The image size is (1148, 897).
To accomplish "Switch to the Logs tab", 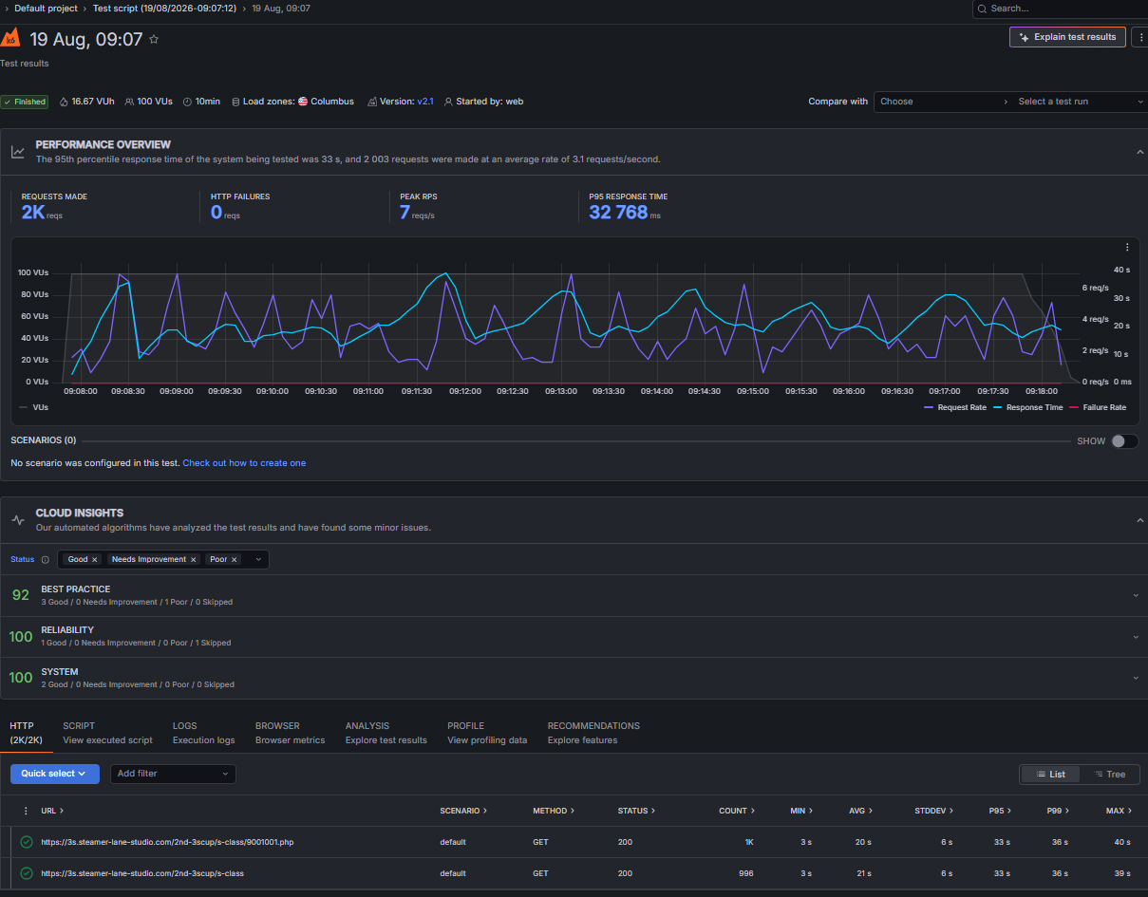I will (203, 732).
